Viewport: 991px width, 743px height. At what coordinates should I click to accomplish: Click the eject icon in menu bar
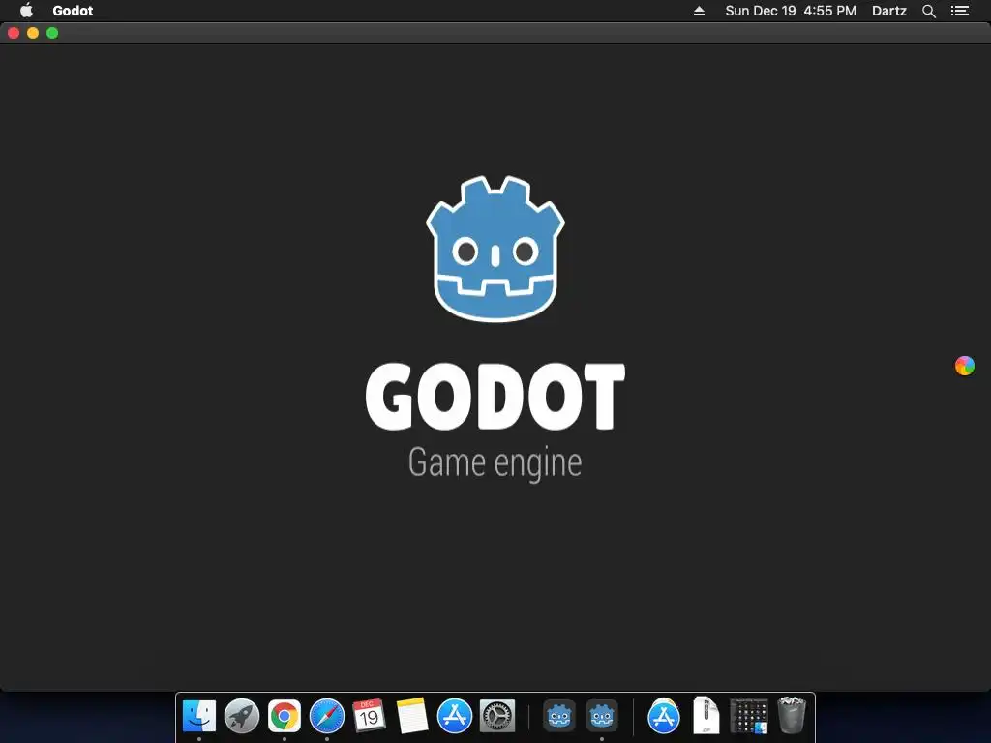point(699,11)
